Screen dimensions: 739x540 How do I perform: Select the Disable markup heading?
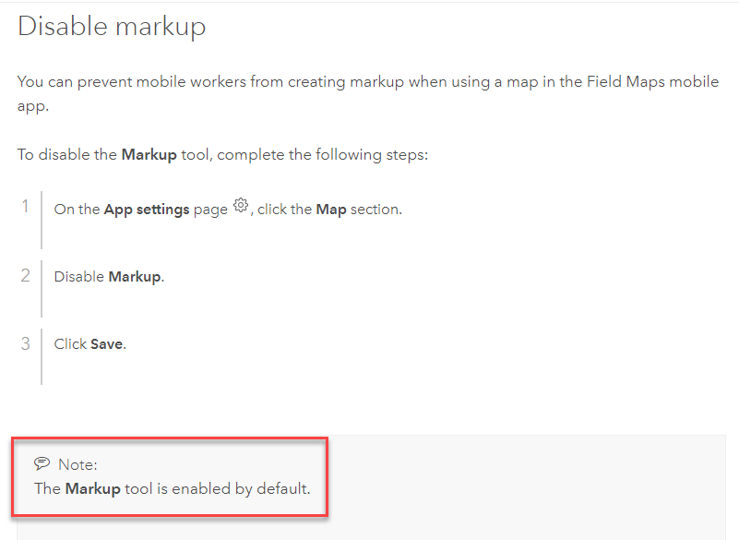point(111,26)
